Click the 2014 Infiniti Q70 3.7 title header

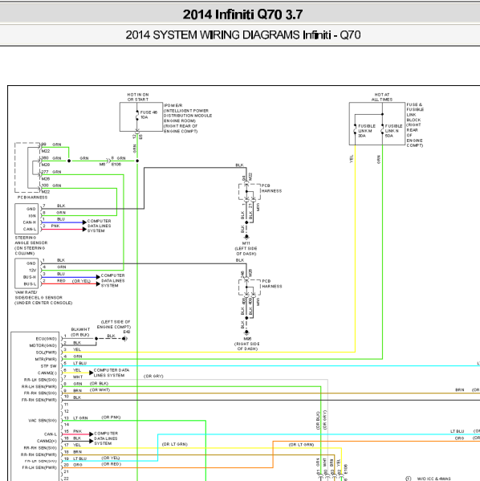pyautogui.click(x=242, y=14)
